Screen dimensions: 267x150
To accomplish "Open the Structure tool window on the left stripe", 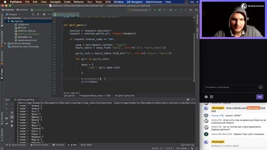I will 2,134.
